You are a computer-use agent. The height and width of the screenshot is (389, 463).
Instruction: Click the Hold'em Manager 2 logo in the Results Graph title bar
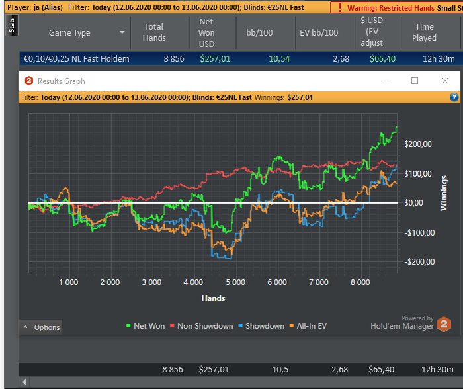point(29,81)
